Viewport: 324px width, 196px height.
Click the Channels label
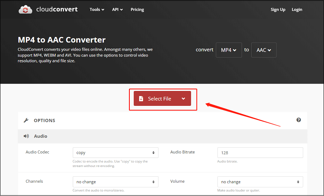(34, 181)
